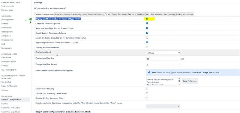Switch to the Re-Index tab

[x=92, y=14]
